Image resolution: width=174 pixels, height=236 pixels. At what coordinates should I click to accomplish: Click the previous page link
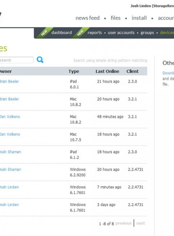click(x=123, y=223)
